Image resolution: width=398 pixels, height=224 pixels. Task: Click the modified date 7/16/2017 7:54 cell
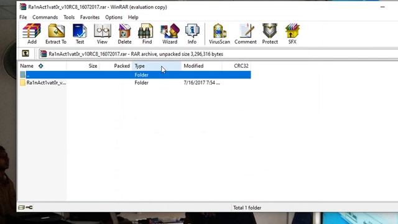point(201,83)
